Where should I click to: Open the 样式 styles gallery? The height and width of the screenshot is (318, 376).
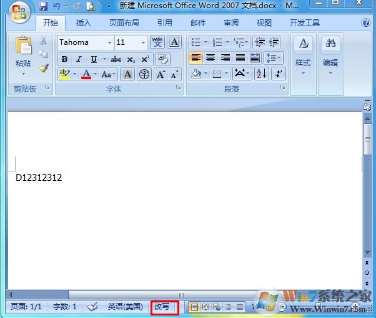303,56
